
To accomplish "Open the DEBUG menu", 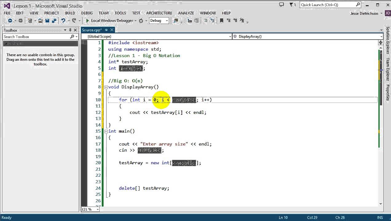I will 87,13.
